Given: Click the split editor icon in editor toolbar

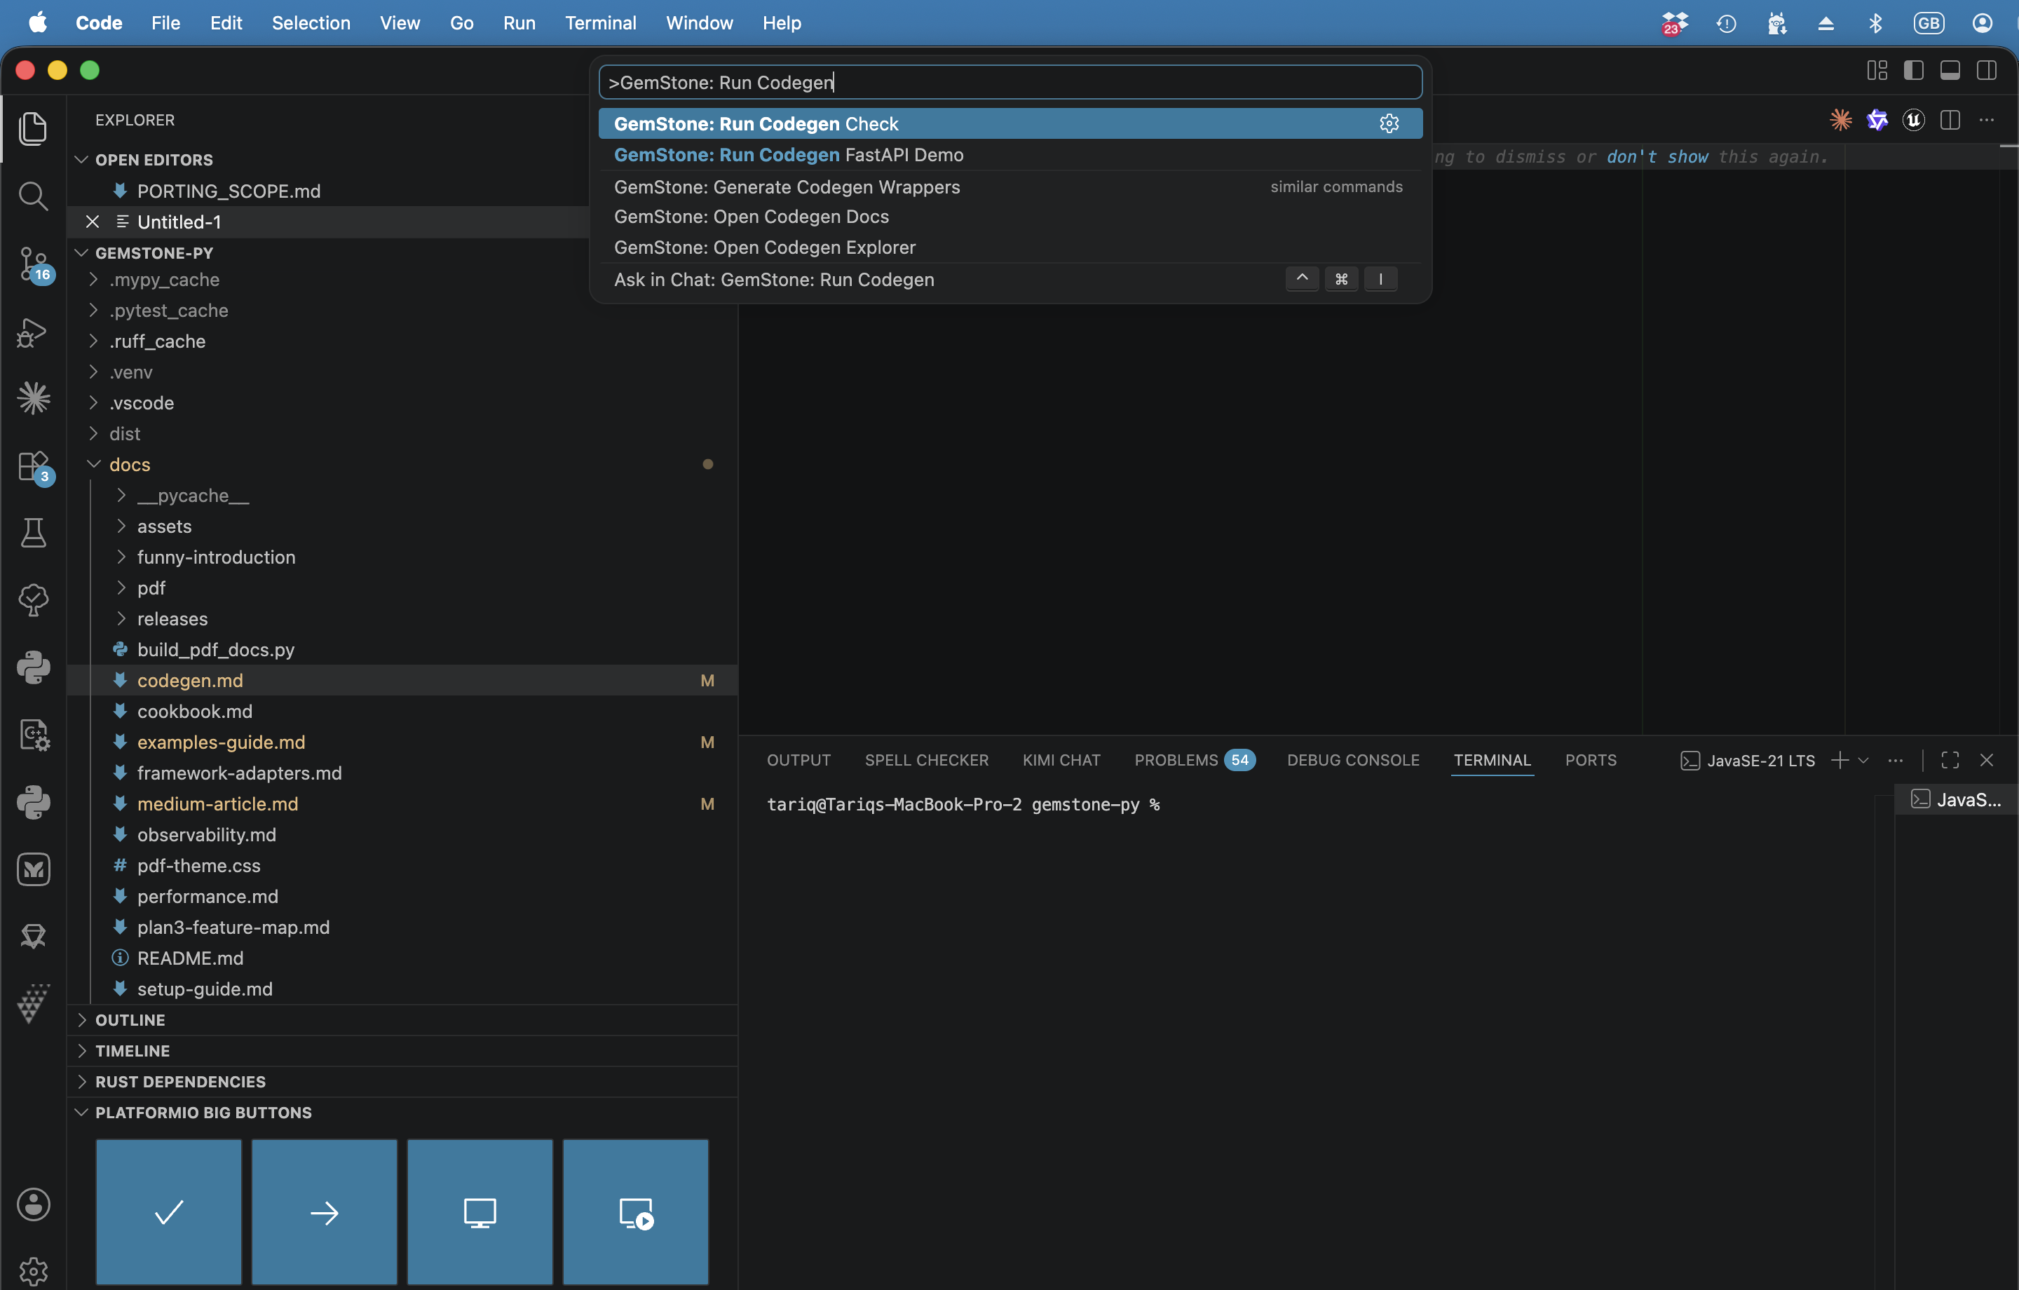Looking at the screenshot, I should (x=1950, y=120).
